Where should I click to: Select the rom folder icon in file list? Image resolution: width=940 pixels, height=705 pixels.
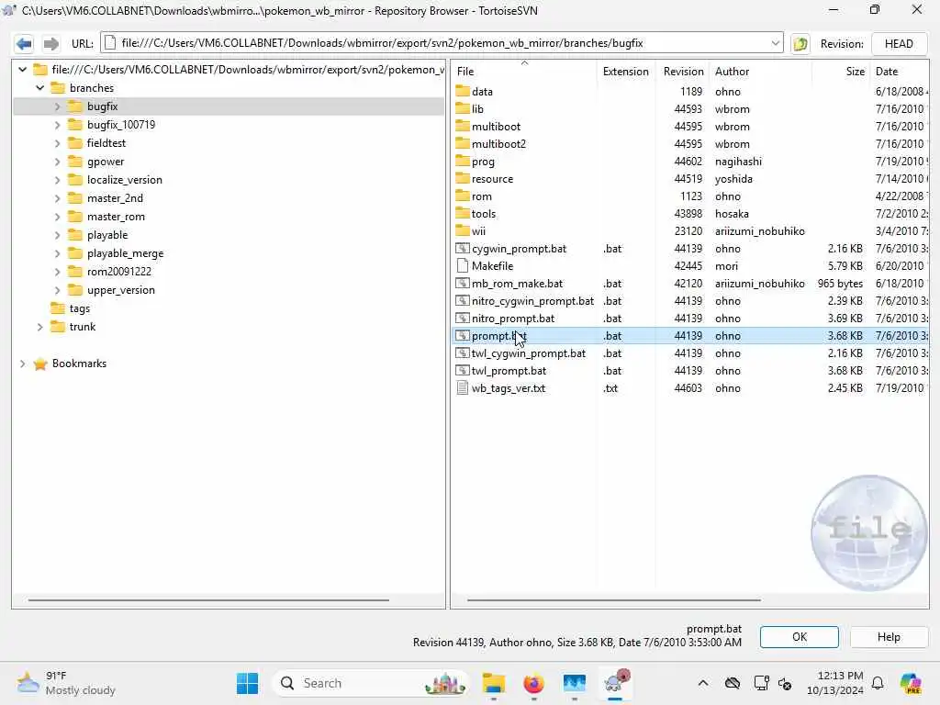click(463, 196)
